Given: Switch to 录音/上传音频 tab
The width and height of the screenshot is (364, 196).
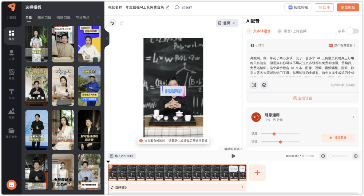Looking at the screenshot, I should (292, 31).
